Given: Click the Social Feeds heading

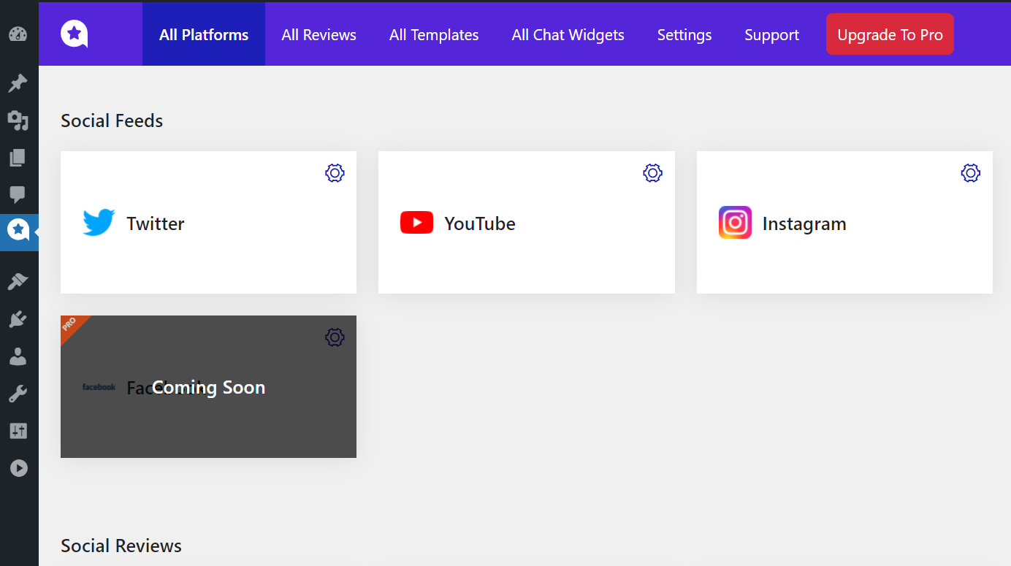Looking at the screenshot, I should pos(112,121).
